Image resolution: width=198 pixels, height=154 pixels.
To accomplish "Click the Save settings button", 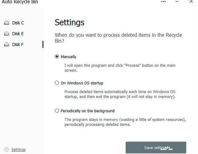I will (156, 148).
